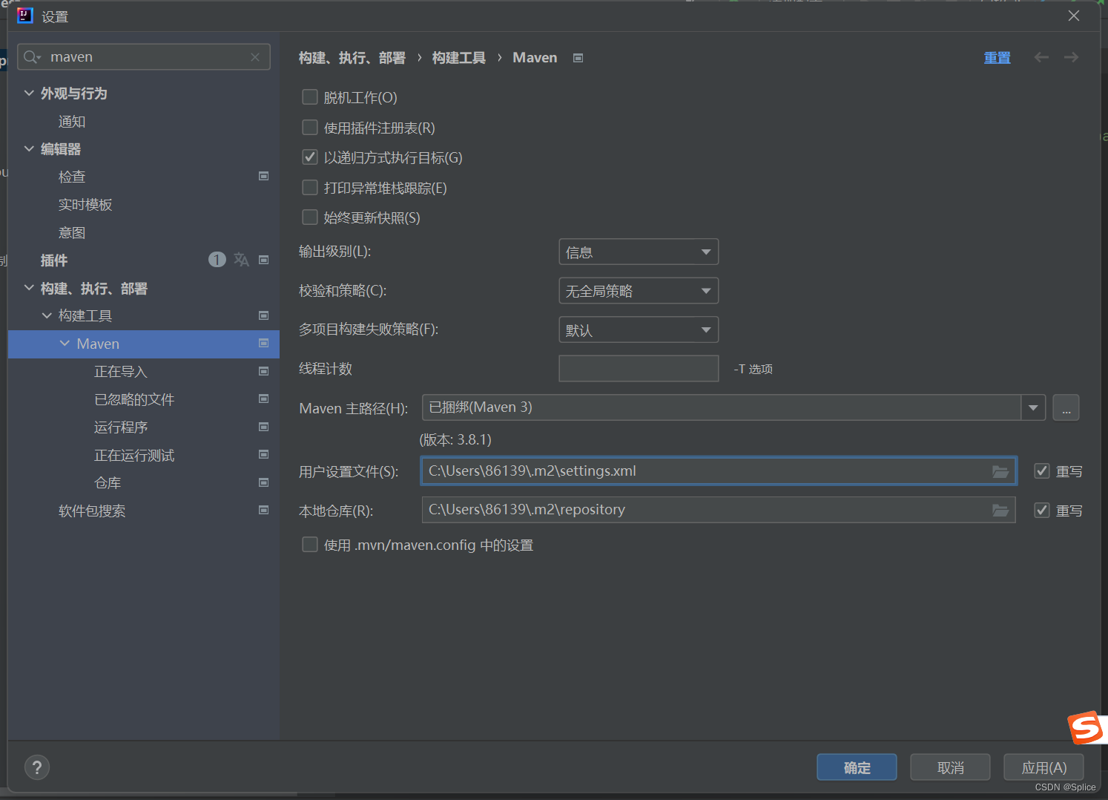1108x800 pixels.
Task: Clear the maven search text
Action: [x=255, y=57]
